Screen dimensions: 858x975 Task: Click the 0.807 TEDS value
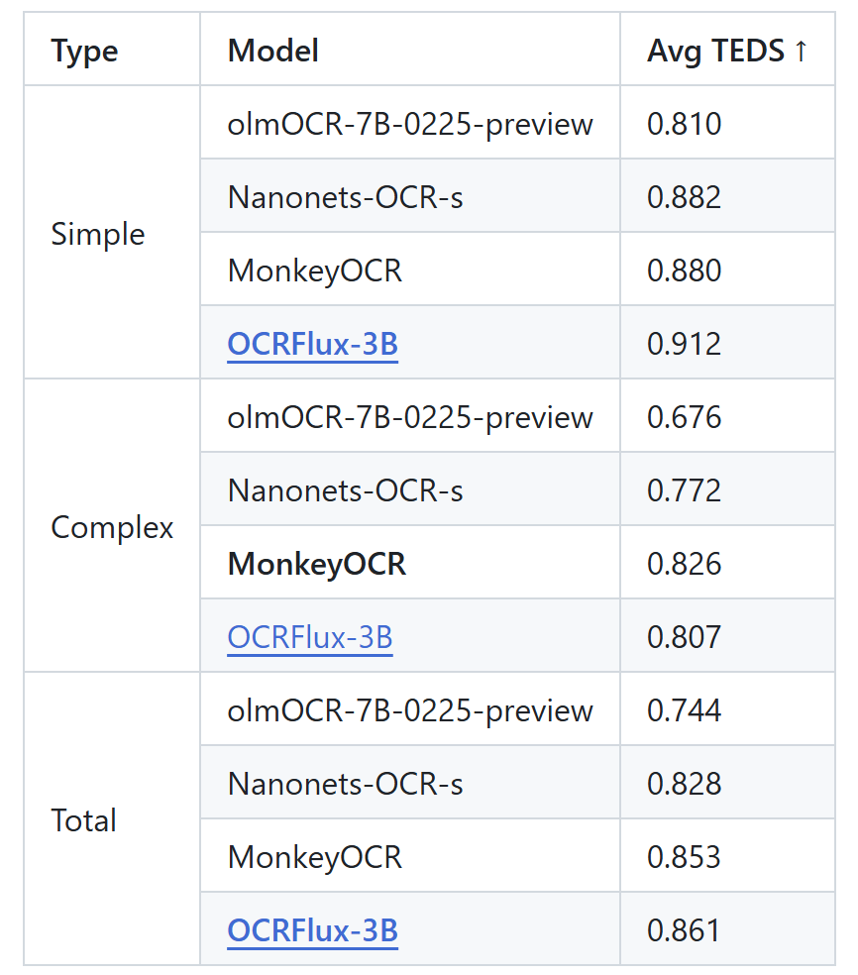[684, 637]
